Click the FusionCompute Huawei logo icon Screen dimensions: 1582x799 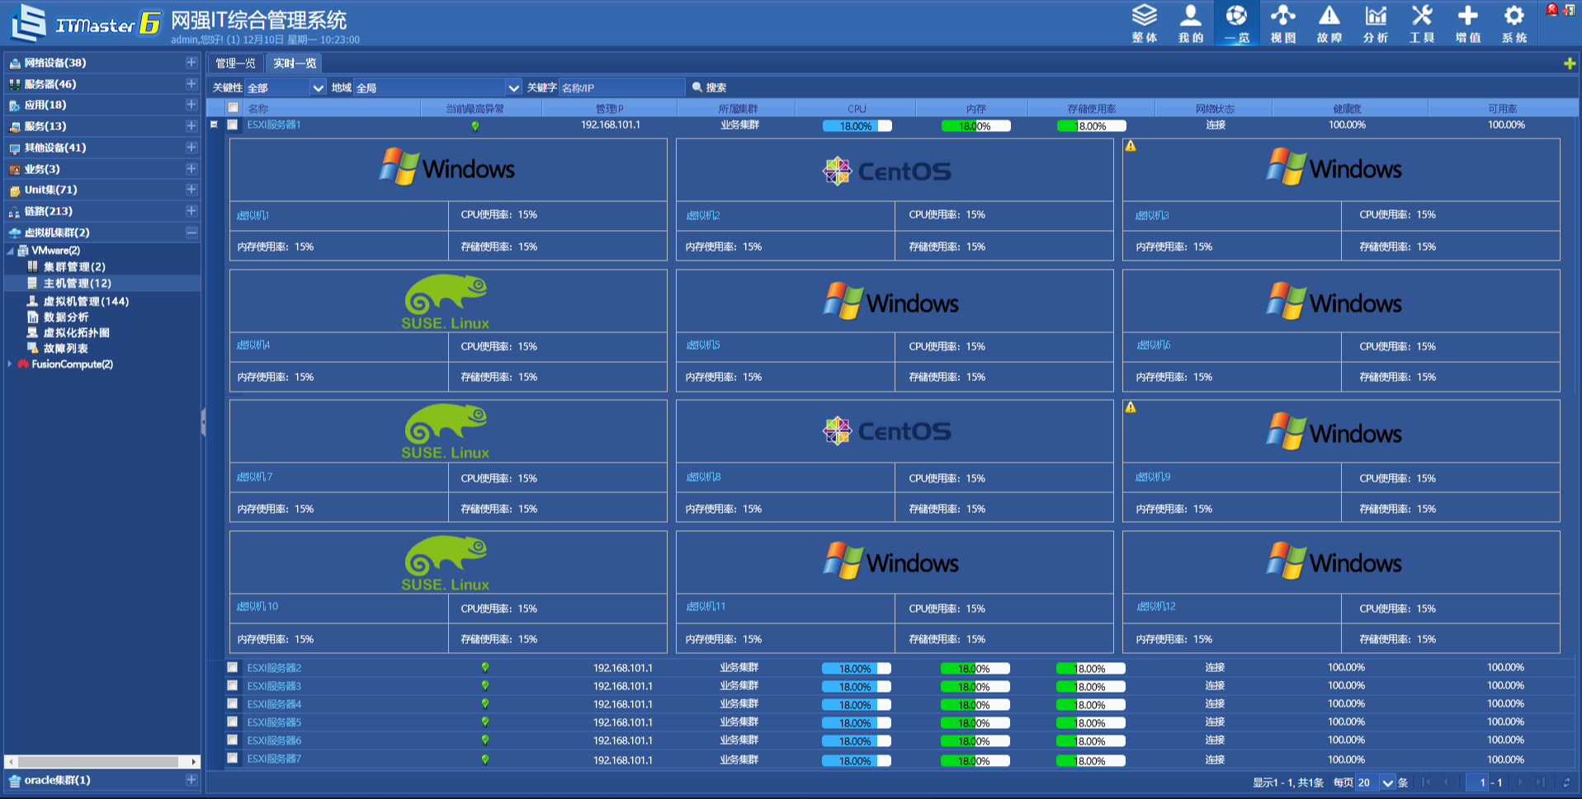(x=23, y=364)
